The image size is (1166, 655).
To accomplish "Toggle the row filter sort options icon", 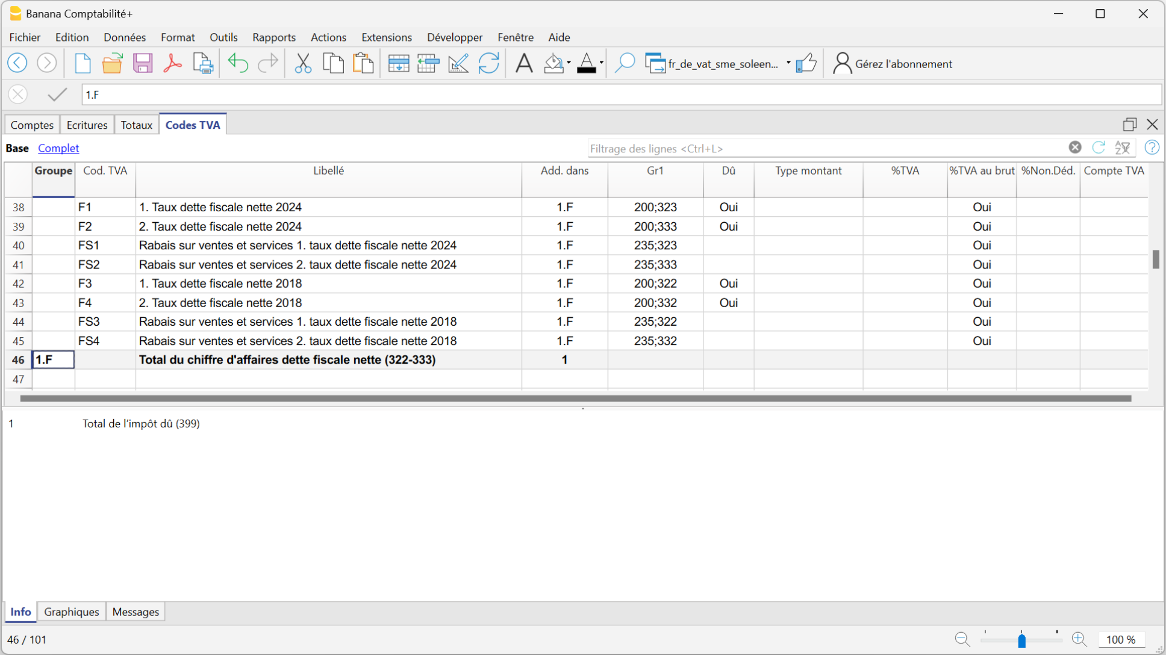I will pos(1123,148).
